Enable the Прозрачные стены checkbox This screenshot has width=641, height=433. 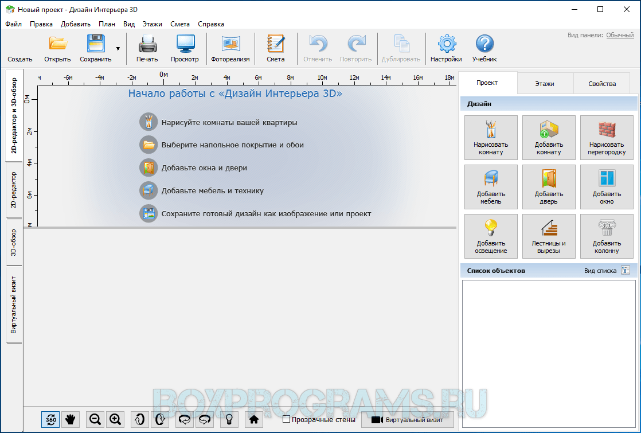tap(287, 419)
